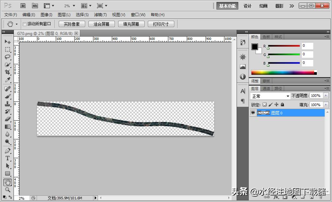Enable the 滚动所有窗口 checkbox

click(25, 23)
